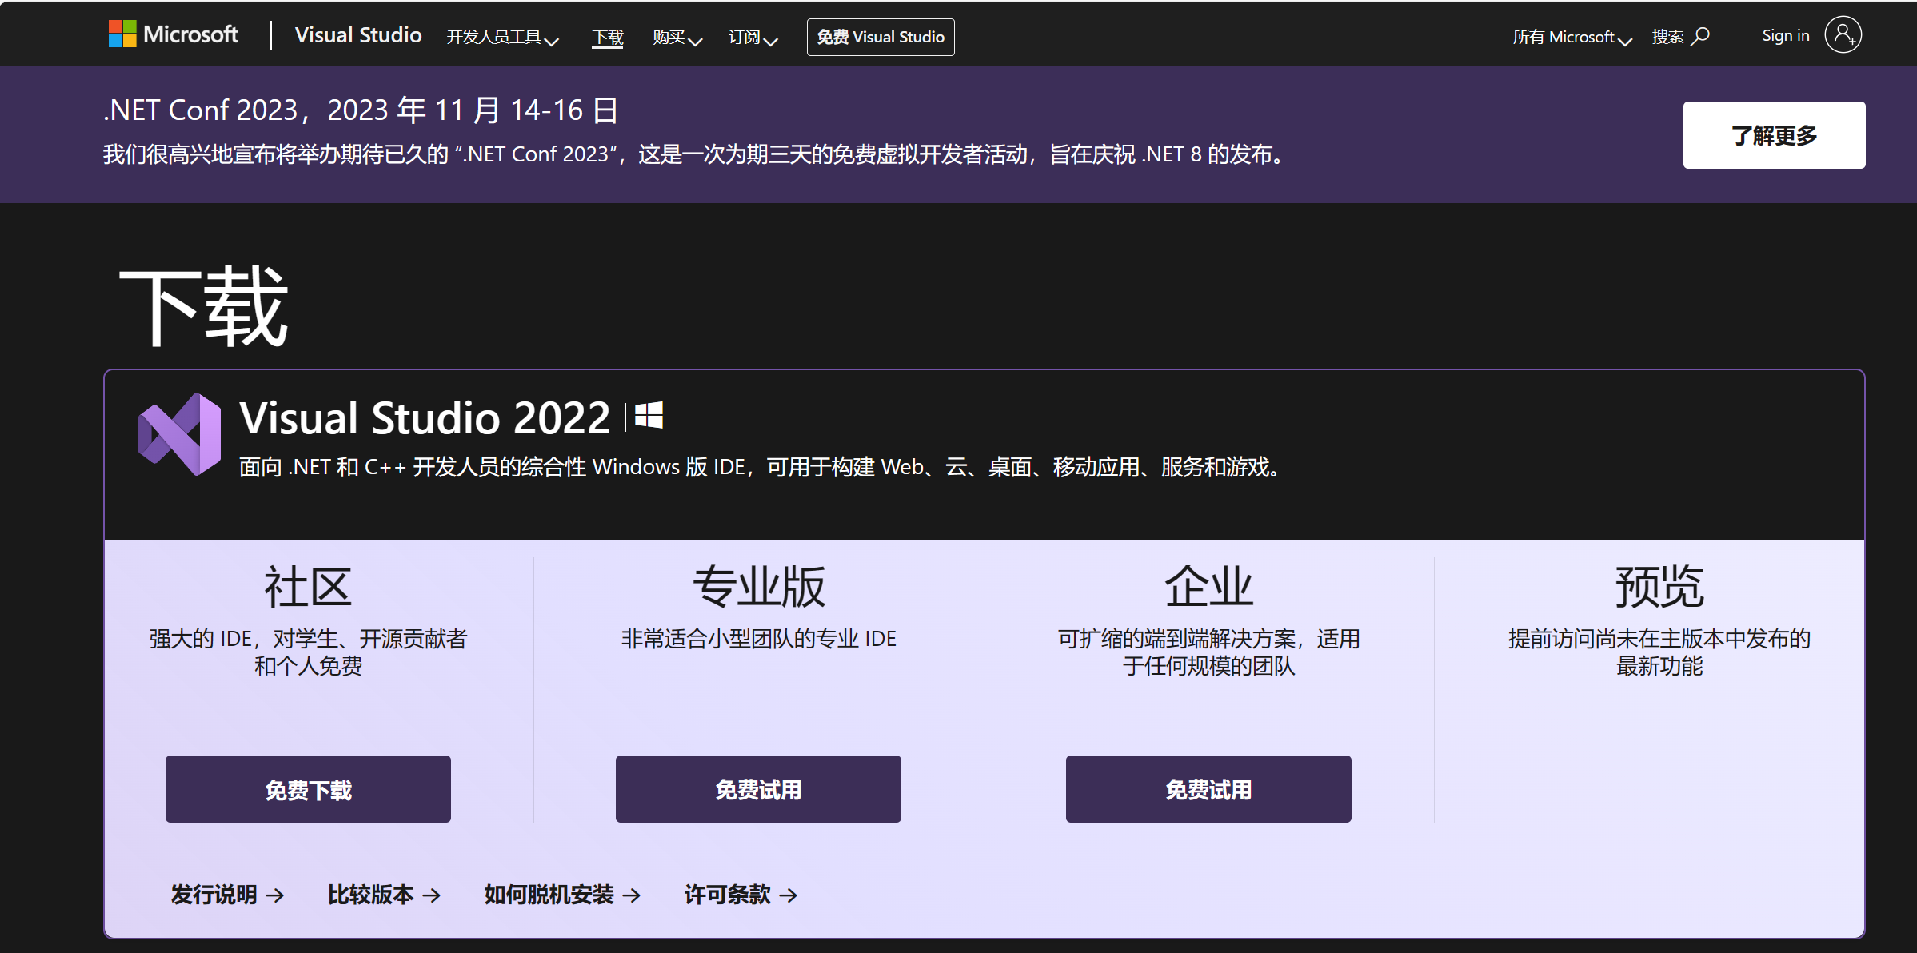Expand the 订阅 dropdown

point(752,37)
